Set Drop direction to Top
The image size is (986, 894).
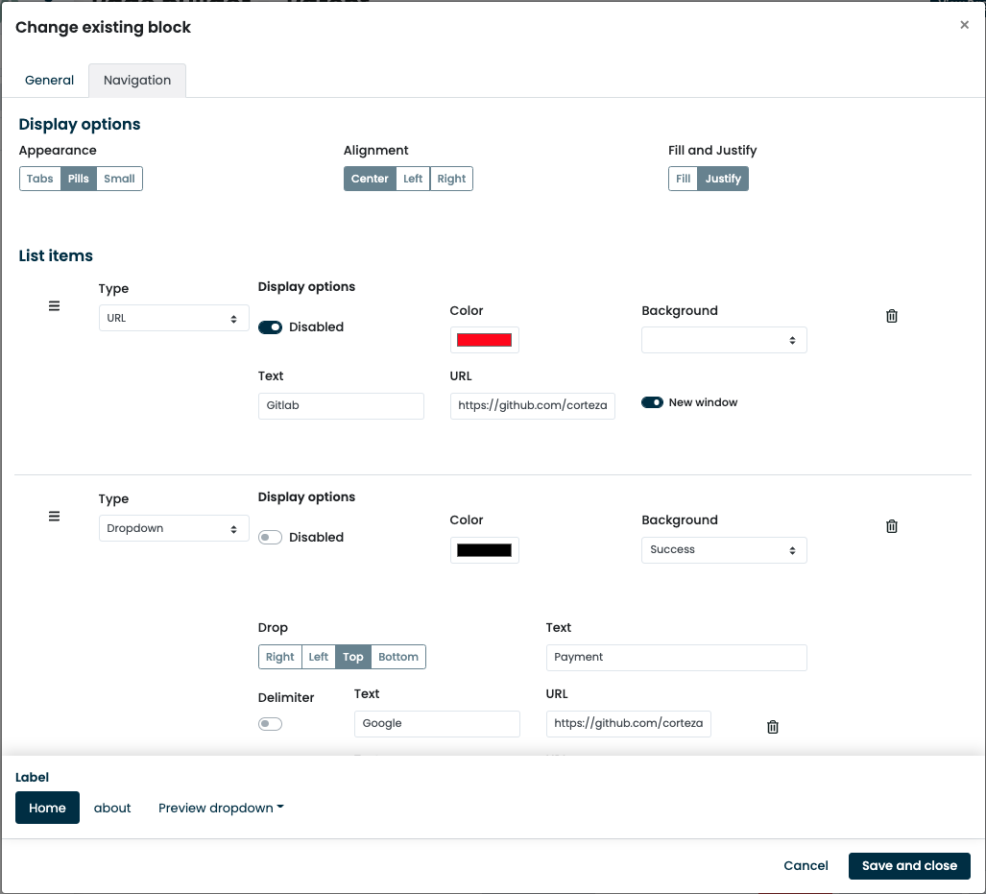coord(352,657)
